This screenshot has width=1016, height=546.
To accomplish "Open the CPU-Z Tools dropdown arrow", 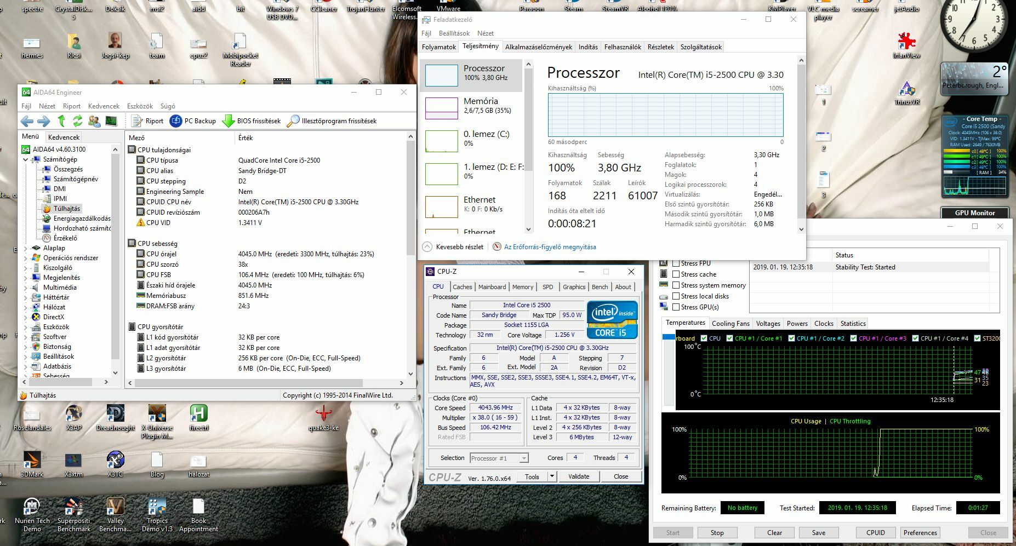I will click(552, 476).
